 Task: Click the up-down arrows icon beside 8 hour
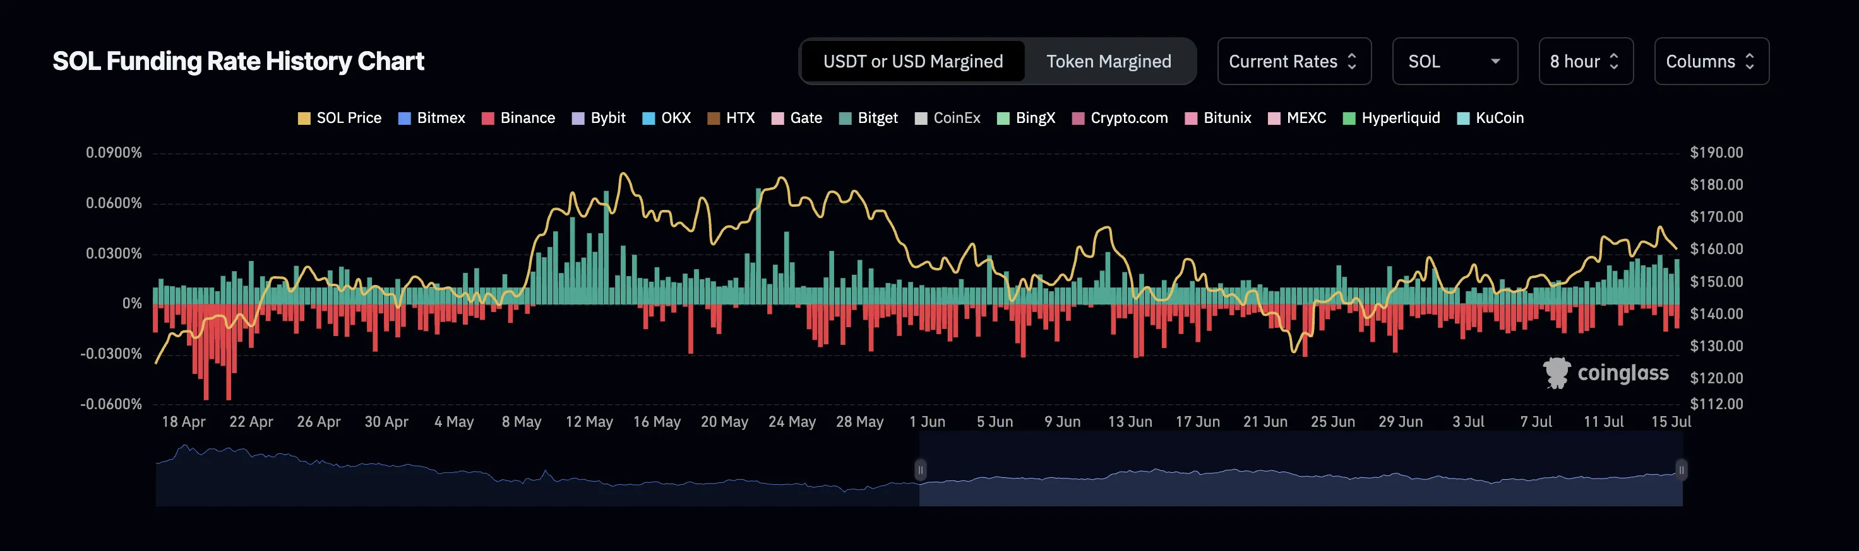(x=1615, y=61)
